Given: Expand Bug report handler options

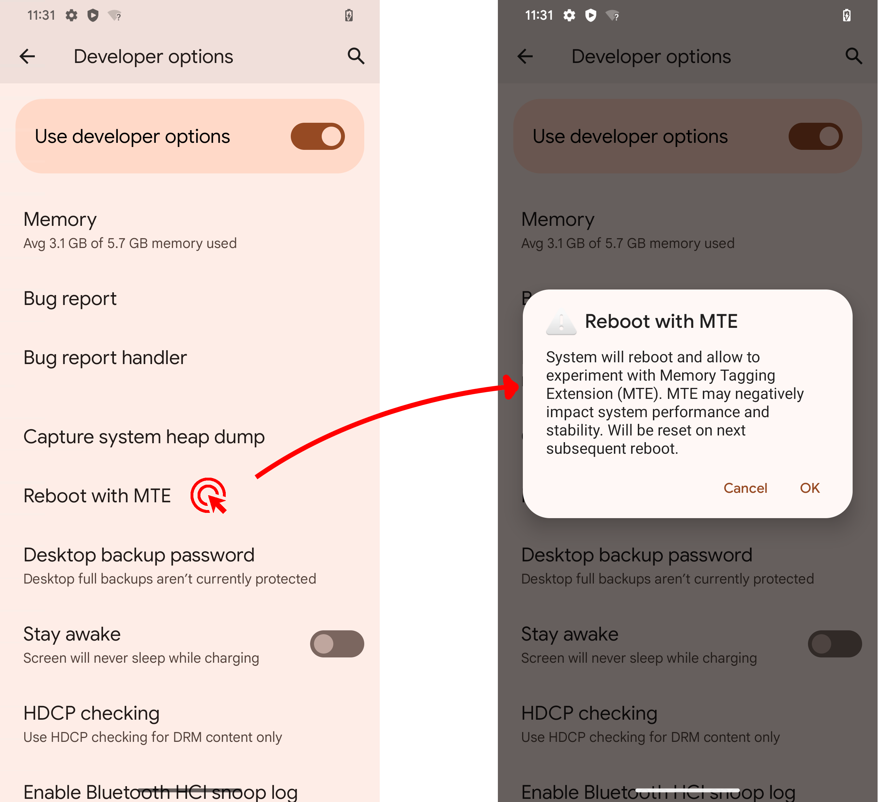Looking at the screenshot, I should click(108, 357).
